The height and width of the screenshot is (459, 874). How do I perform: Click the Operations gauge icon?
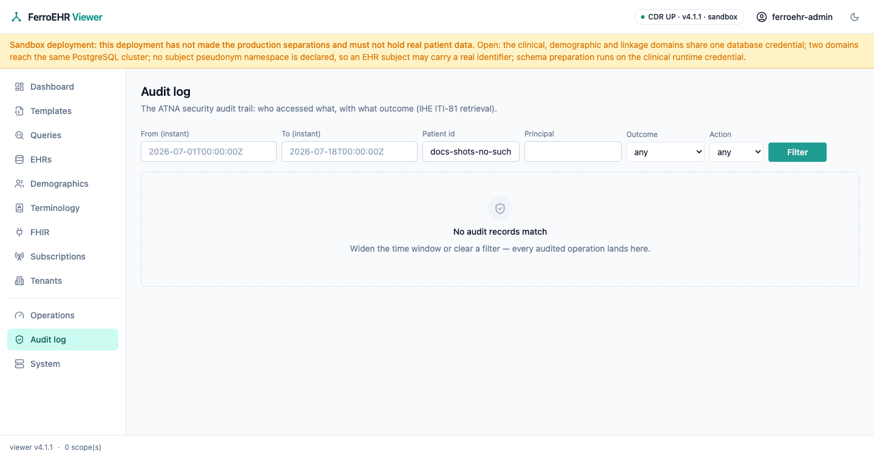19,315
